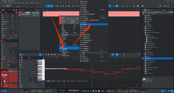Mute the mixer channel M button
The width and height of the screenshot is (174, 93).
click(x=3, y=73)
